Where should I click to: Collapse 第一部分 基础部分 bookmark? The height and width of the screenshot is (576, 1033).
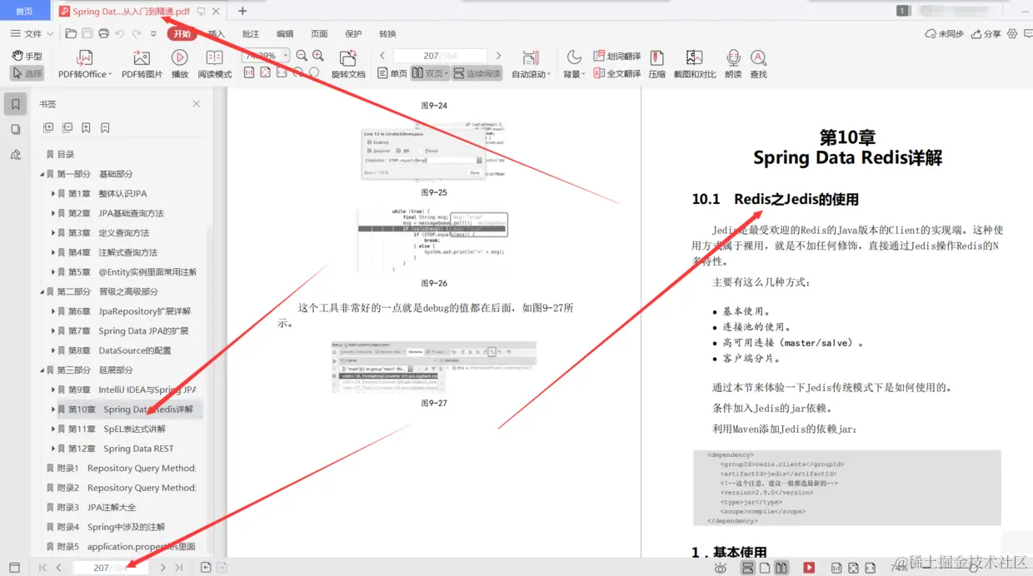tap(42, 174)
